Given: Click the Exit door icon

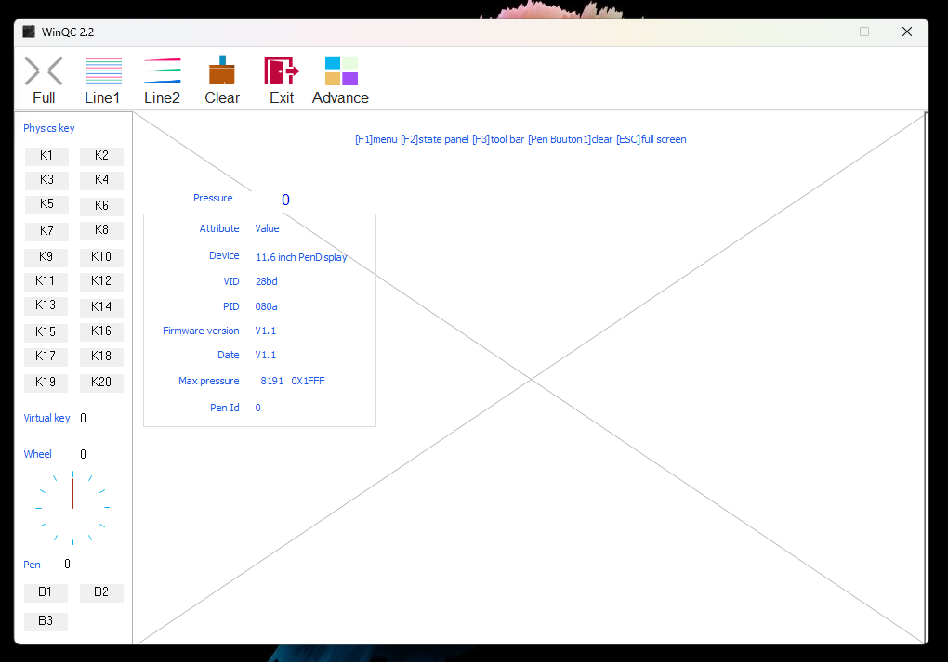Looking at the screenshot, I should (281, 71).
